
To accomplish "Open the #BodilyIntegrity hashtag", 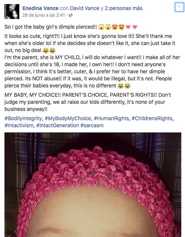I will pos(23,118).
